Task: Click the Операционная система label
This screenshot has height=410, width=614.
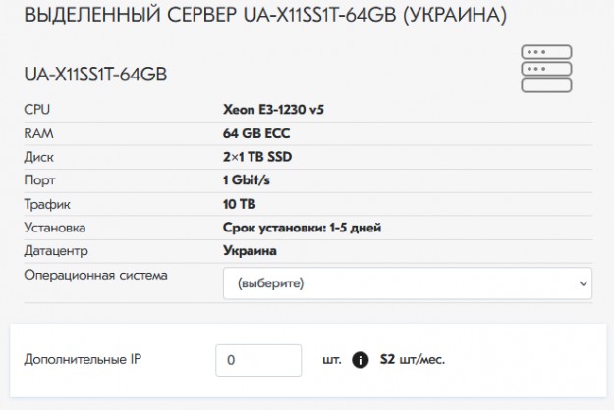Action: click(95, 275)
